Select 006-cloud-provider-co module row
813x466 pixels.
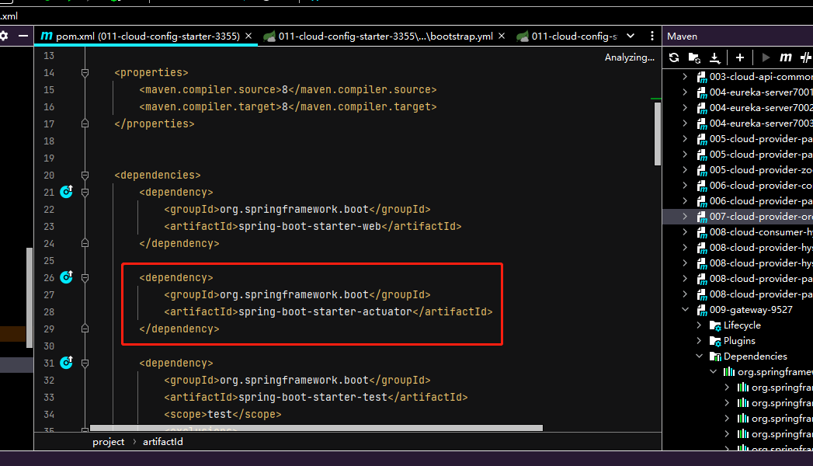pos(738,185)
